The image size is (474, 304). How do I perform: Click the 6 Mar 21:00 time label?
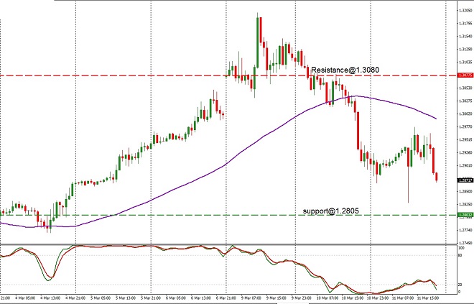pos(226,298)
